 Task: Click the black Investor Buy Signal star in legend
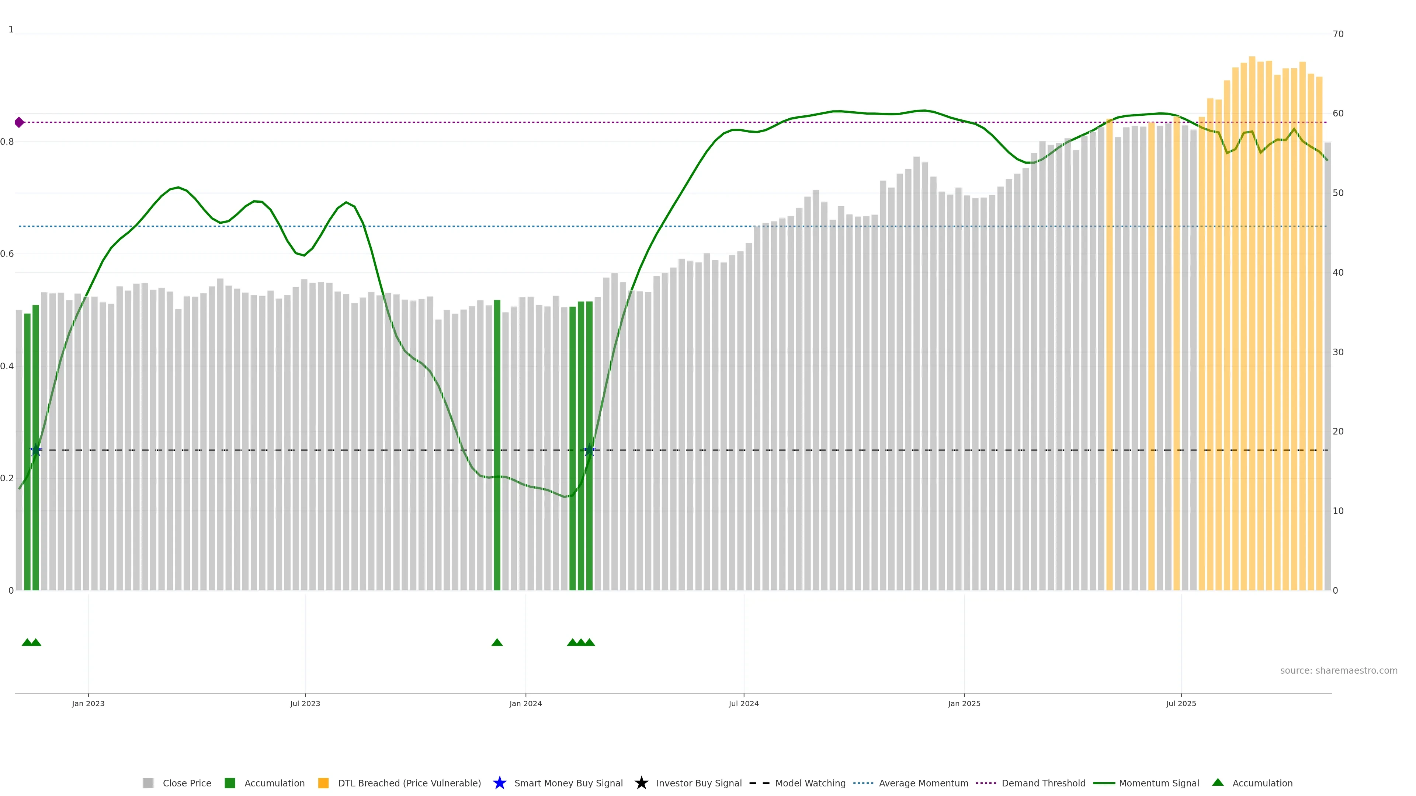[641, 783]
